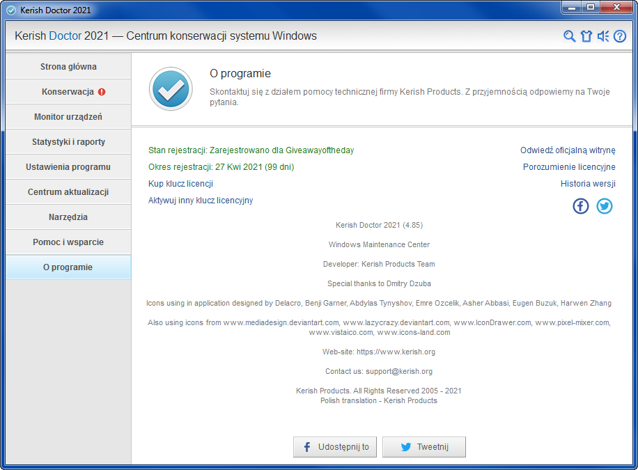Click Kup klucz licencji link
The height and width of the screenshot is (470, 638).
coord(180,184)
